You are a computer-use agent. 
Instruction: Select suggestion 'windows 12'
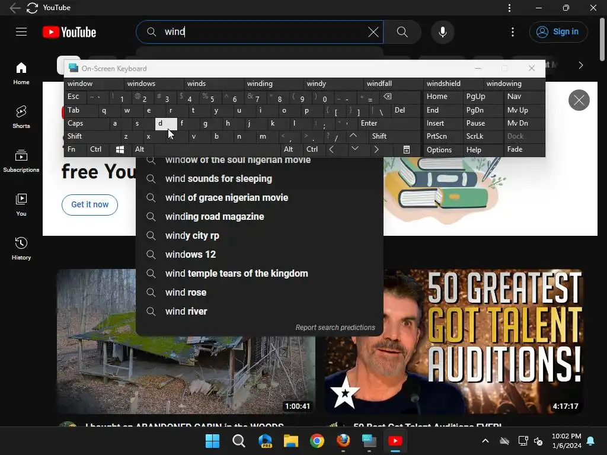click(x=260, y=255)
